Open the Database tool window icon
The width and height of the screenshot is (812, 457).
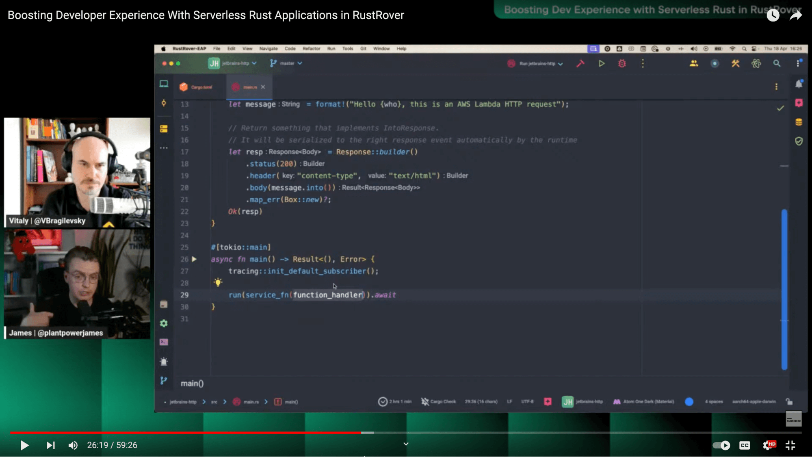pyautogui.click(x=799, y=122)
